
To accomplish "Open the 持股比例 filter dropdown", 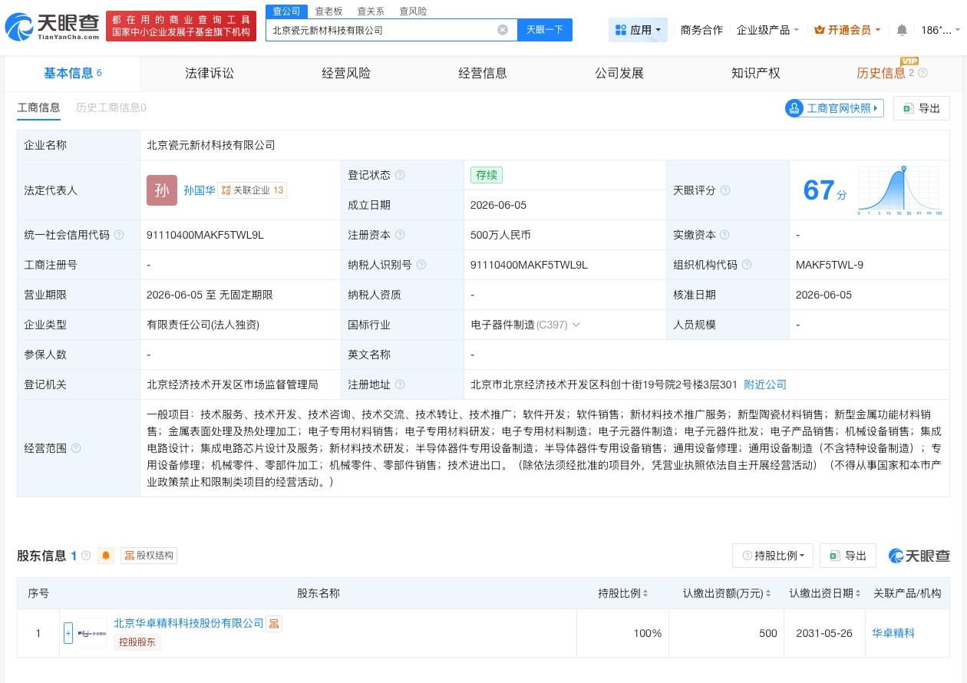I will pyautogui.click(x=773, y=556).
